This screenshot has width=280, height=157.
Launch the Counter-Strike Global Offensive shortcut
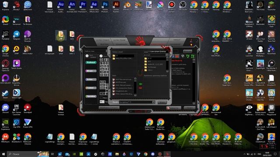(249, 80)
